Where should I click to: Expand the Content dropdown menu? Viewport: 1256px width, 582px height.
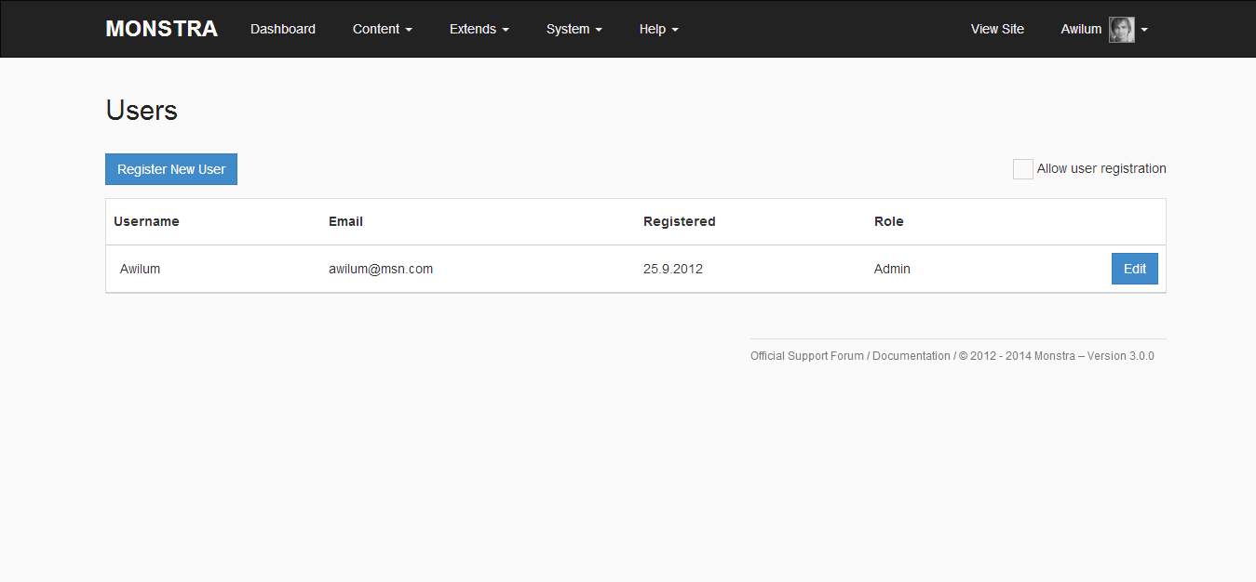pyautogui.click(x=382, y=29)
